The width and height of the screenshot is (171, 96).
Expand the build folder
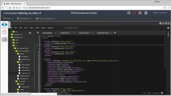click(x=11, y=40)
